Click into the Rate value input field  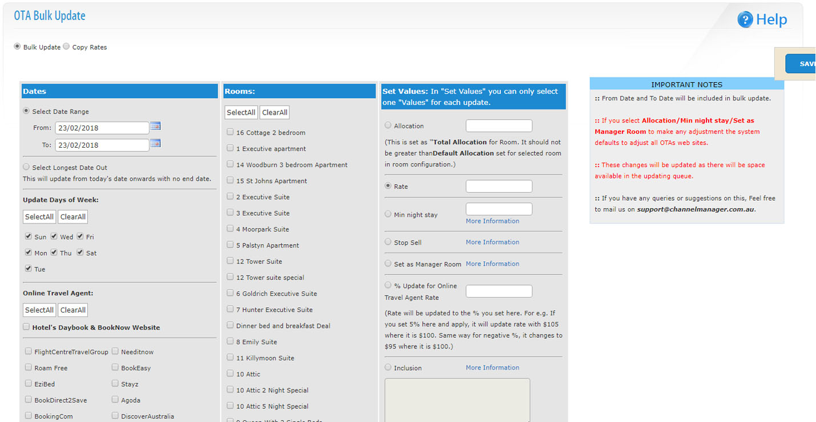(499, 186)
